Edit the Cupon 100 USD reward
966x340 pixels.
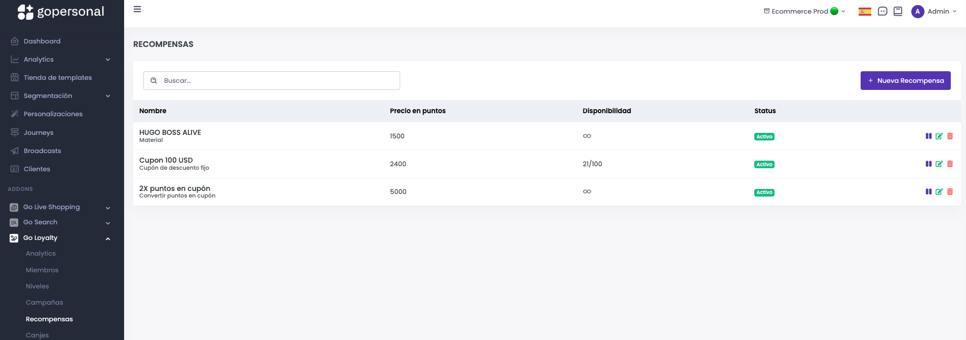(x=939, y=164)
